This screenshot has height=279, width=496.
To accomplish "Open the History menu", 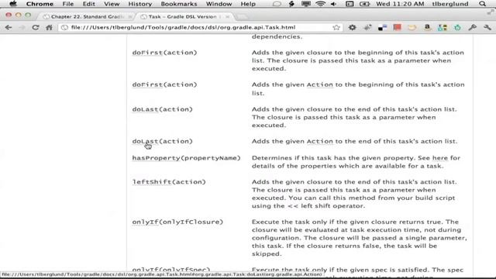I will point(139,4).
